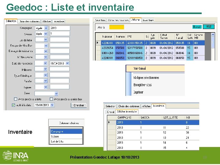The image size is (220, 165).
Task: Expand the Famille operator dropdown
Action: pyautogui.click(x=46, y=81)
